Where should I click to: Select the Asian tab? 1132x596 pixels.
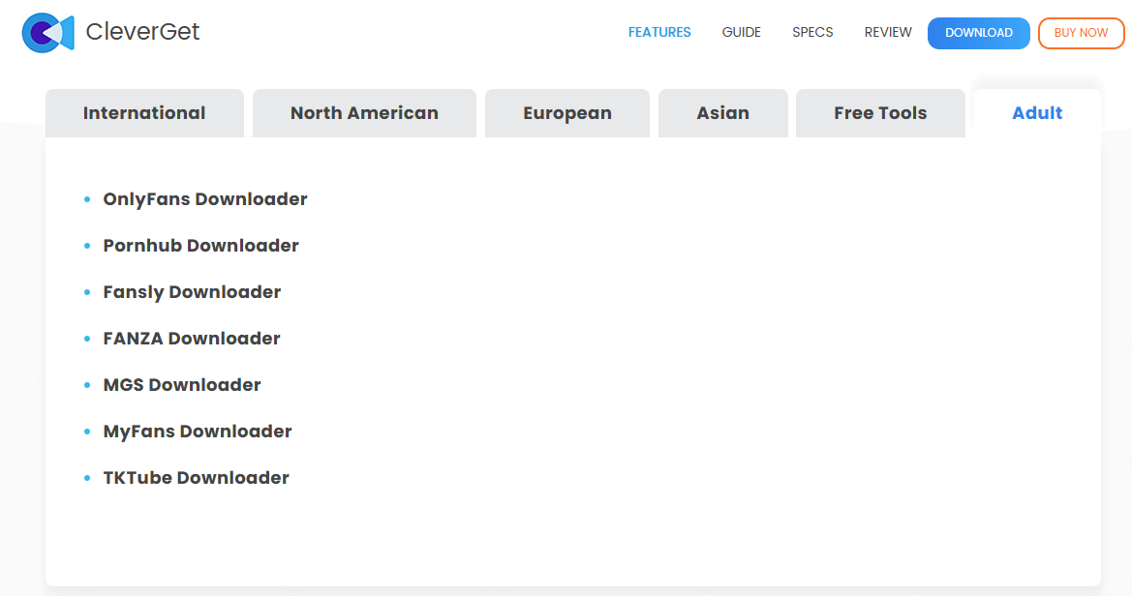(722, 113)
